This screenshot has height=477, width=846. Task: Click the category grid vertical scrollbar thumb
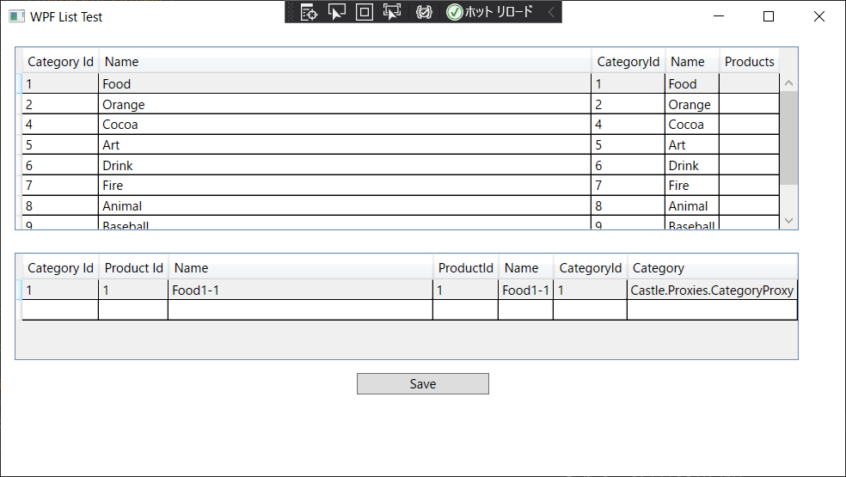click(788, 138)
